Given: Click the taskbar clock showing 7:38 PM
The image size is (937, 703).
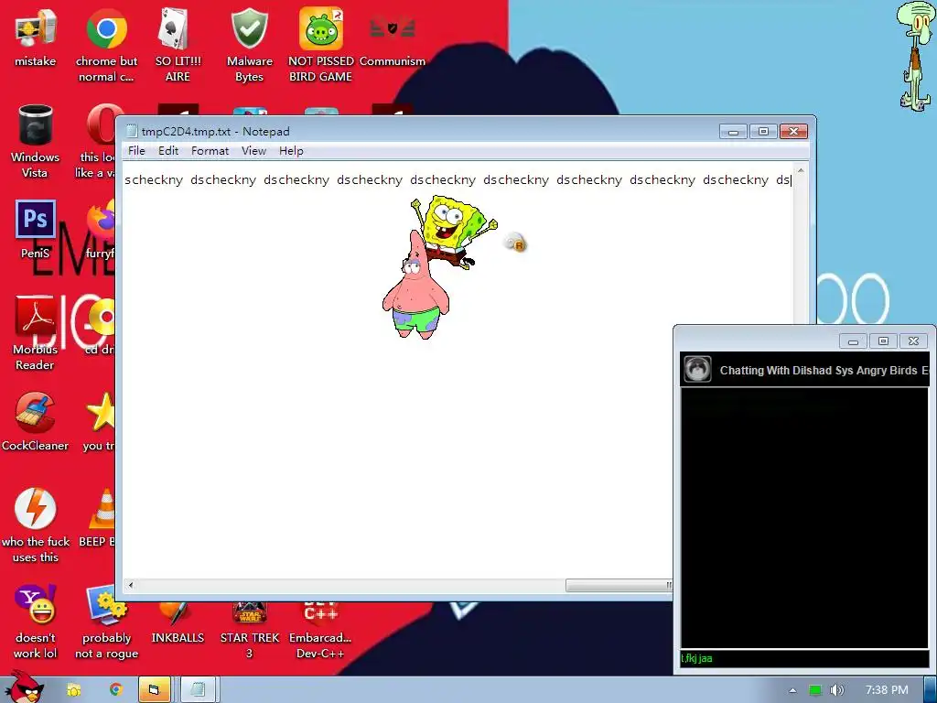Looking at the screenshot, I should (x=887, y=690).
